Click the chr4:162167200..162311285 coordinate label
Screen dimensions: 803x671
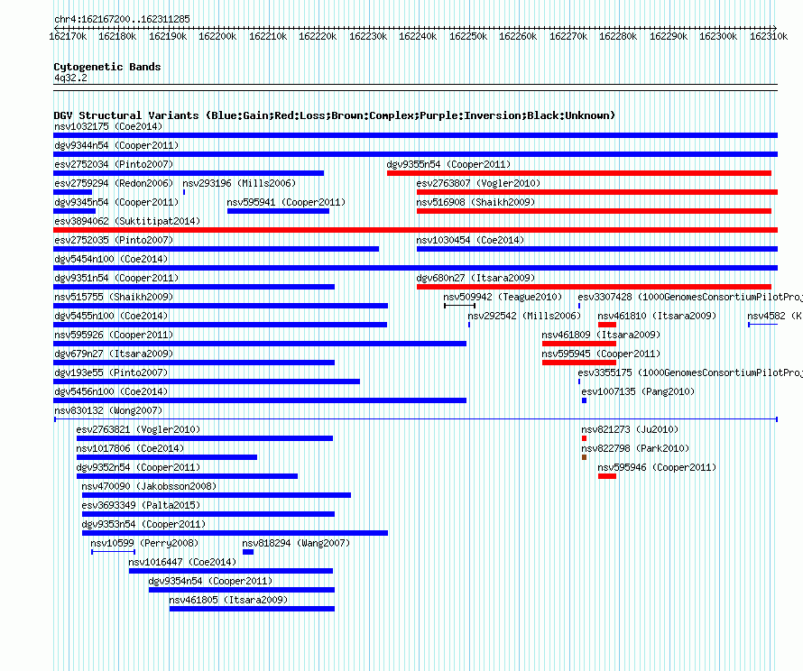click(122, 19)
